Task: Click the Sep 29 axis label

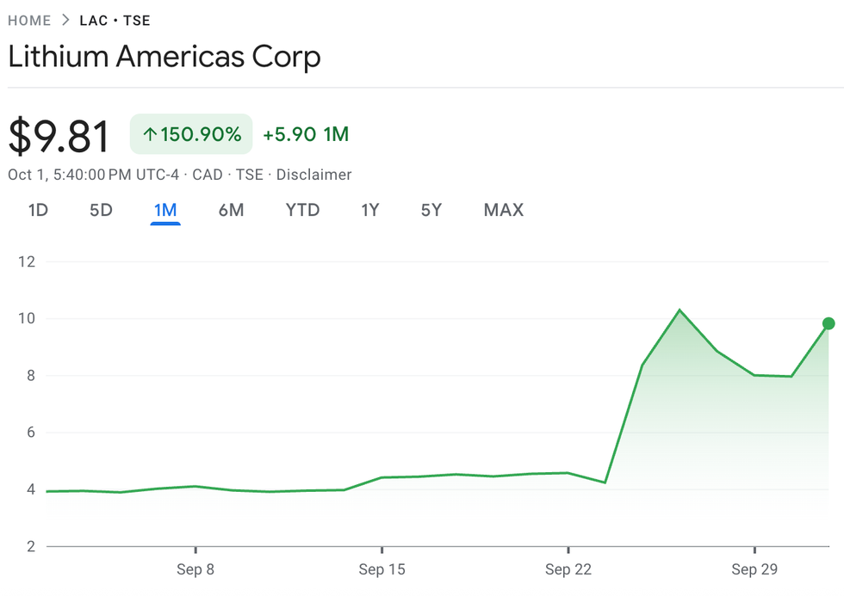Action: click(x=754, y=569)
